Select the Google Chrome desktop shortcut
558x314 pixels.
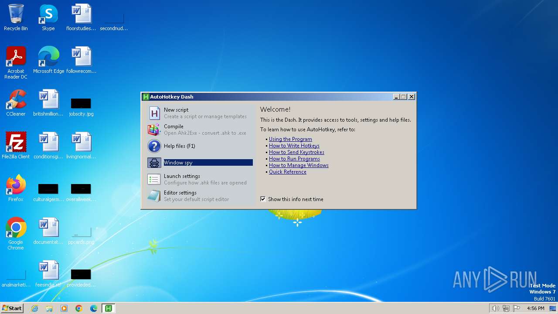[16, 234]
